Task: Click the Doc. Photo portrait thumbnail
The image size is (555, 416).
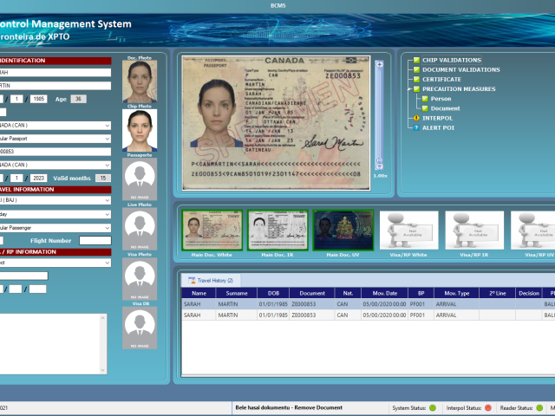Action: [x=140, y=81]
